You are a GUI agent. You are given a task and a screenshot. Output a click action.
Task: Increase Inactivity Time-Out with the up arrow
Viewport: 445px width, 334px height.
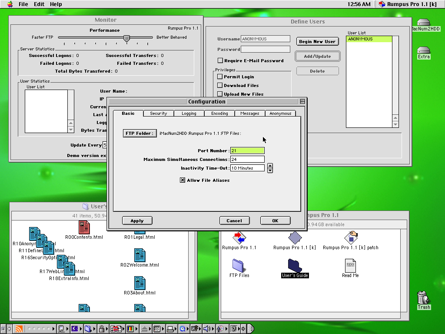pos(270,166)
